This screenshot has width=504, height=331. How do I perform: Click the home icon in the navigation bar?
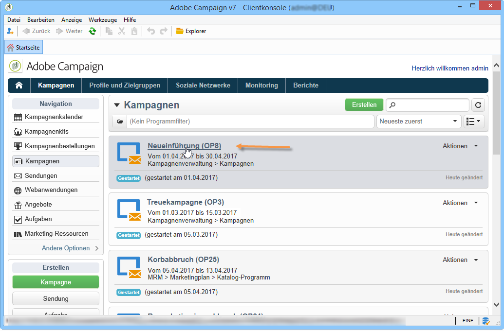[19, 86]
